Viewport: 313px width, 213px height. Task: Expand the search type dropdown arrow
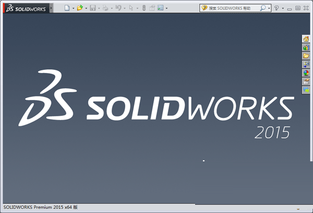coord(269,8)
